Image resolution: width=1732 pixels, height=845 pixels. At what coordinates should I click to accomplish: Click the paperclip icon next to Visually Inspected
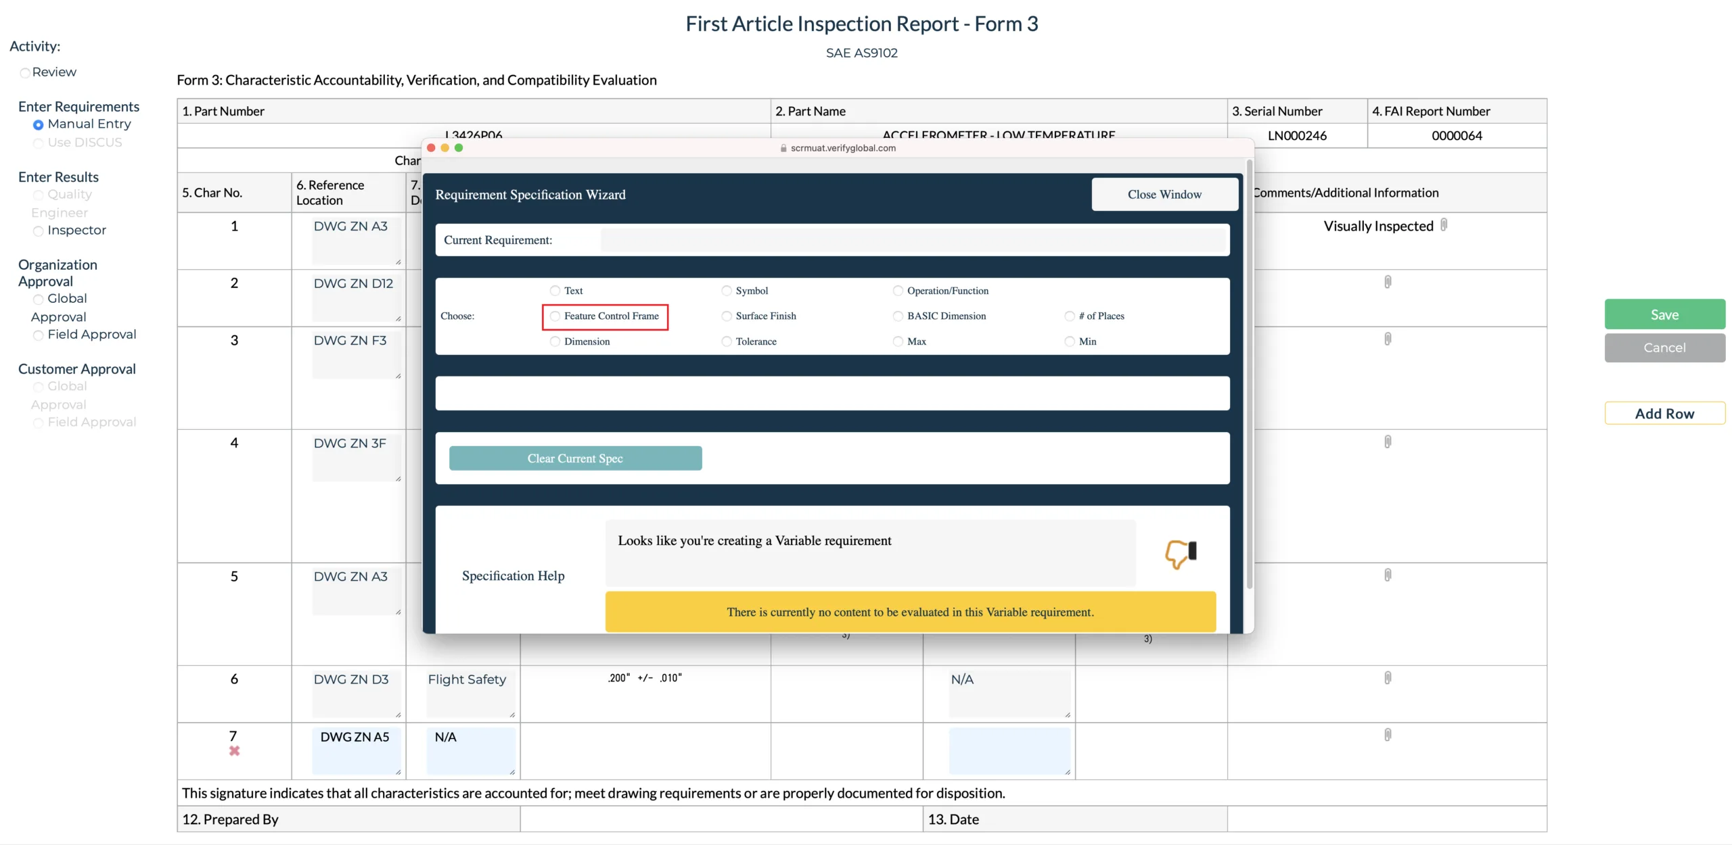(x=1444, y=225)
